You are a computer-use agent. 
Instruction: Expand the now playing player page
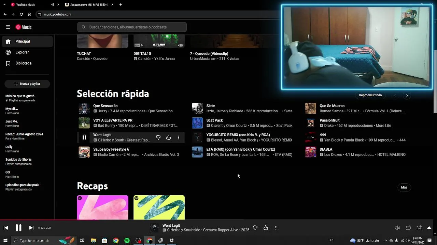(429, 228)
